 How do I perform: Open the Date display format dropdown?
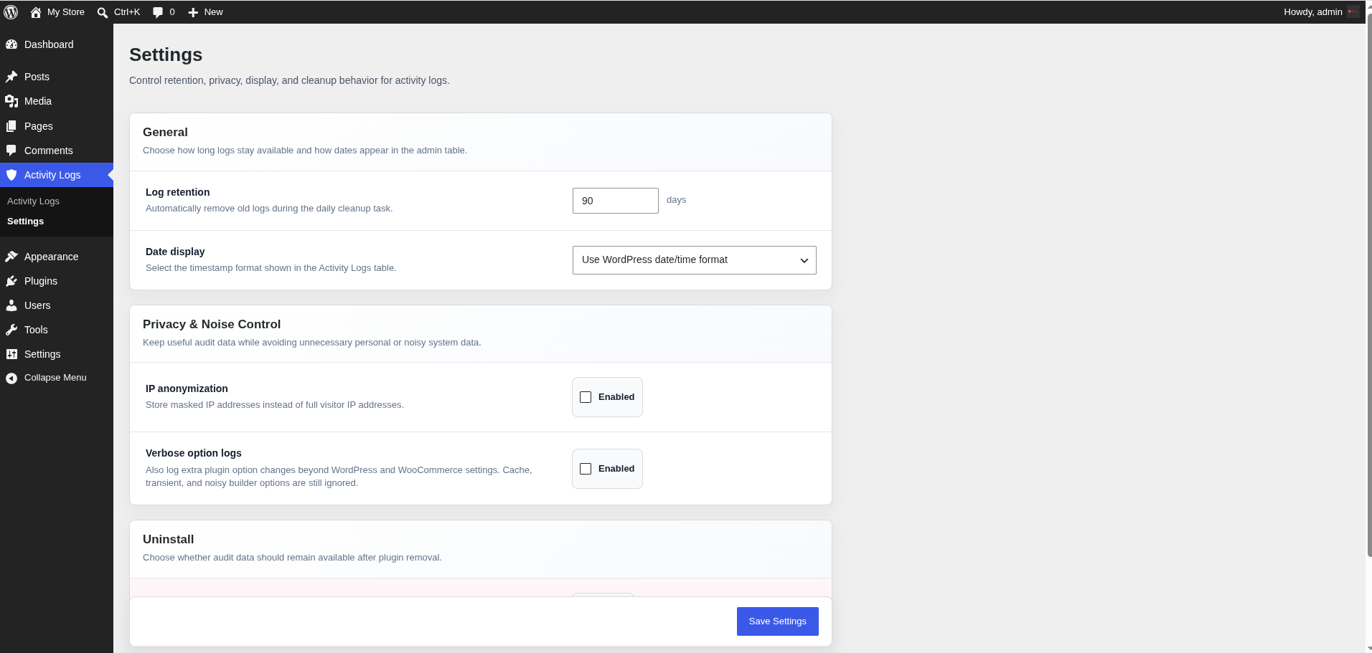[x=694, y=260]
